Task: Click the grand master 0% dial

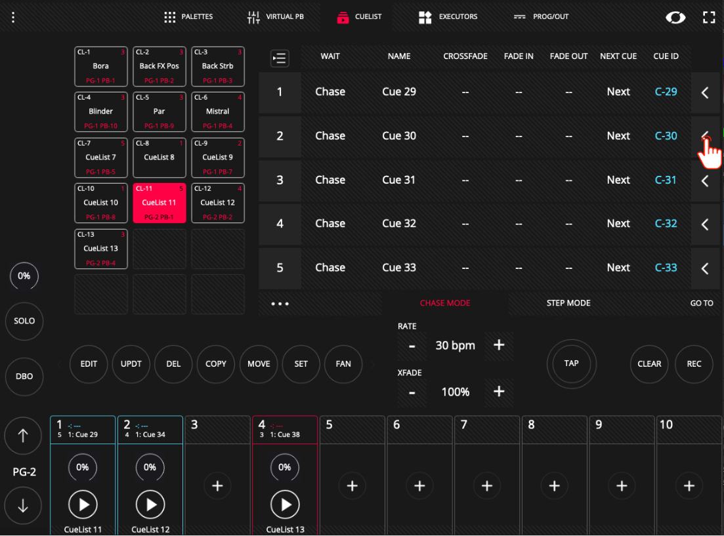Action: click(24, 276)
